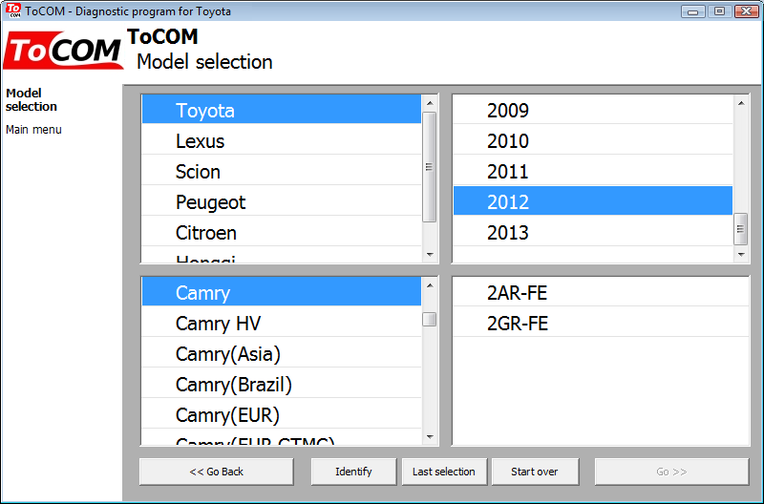
Task: Click the model list scroll-down arrow
Action: coord(430,437)
